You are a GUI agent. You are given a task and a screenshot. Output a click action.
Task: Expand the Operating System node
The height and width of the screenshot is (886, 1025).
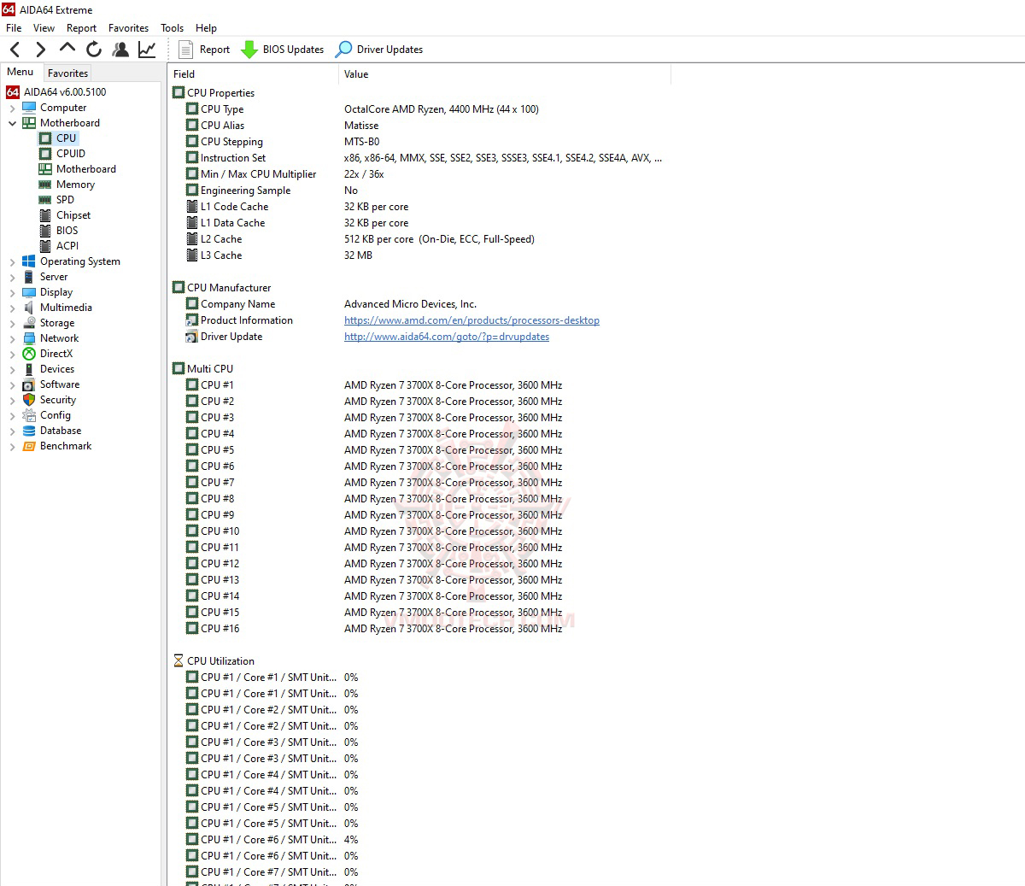12,261
